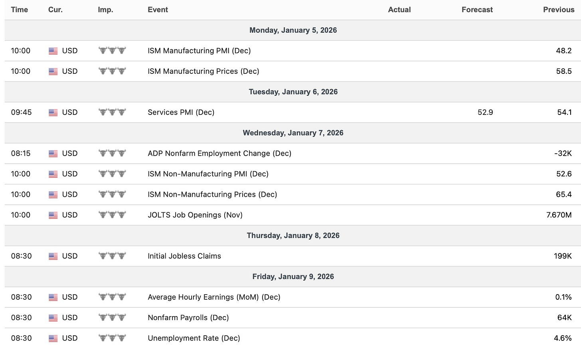
Task: Click importance bulls for ISM Non-Manufacturing Prices
Action: coord(112,194)
